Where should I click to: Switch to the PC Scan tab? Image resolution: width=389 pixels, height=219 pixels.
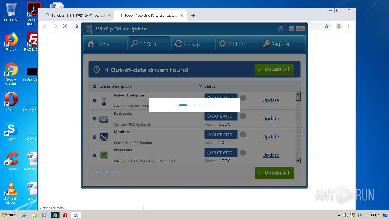(149, 44)
